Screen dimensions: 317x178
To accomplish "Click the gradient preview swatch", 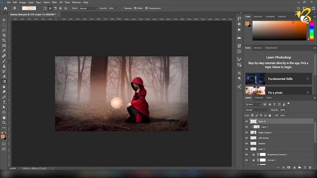I will pyautogui.click(x=29, y=8).
